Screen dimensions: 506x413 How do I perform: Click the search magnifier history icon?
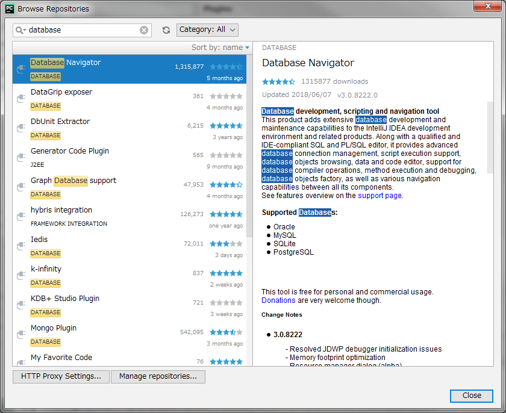(20, 30)
